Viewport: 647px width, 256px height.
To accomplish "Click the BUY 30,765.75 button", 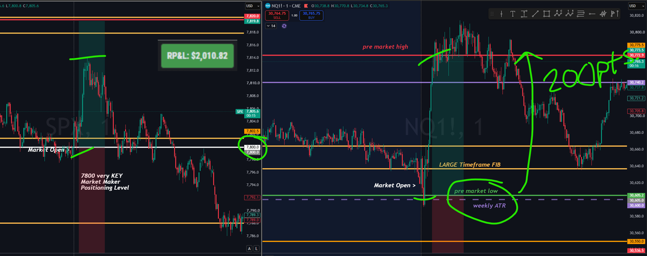I will pyautogui.click(x=311, y=16).
